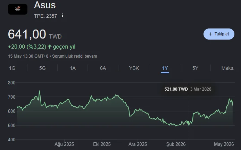This screenshot has height=150, width=241.
Task: Click the 521,00 TWD tooltip value
Action: (x=176, y=89)
